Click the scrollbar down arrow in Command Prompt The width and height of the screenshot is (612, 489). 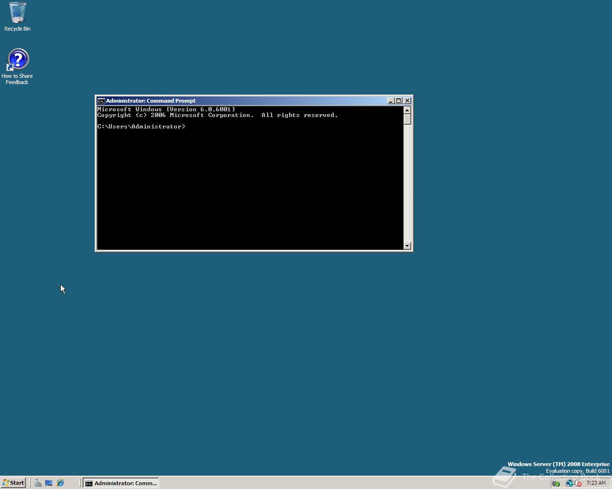click(x=407, y=246)
